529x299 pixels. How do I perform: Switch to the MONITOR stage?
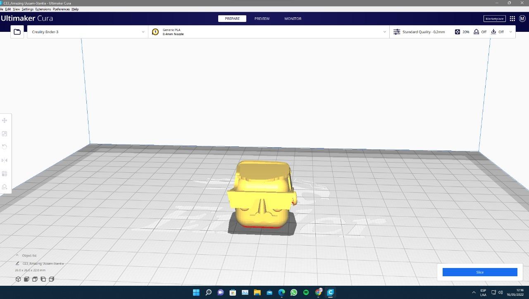293,19
